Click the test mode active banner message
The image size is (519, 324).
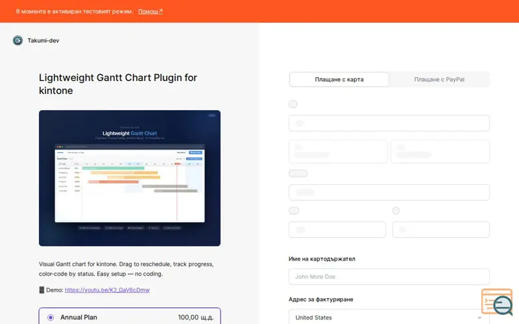(x=75, y=11)
